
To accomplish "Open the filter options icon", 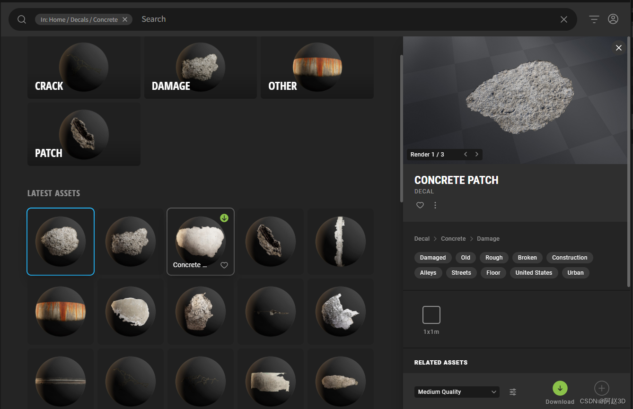I will coord(594,19).
